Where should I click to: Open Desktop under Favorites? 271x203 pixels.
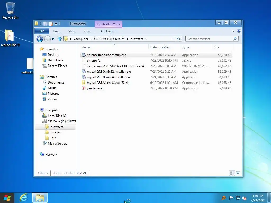coord(53,54)
